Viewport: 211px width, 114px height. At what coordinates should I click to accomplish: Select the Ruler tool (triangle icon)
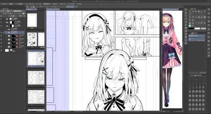point(202,23)
